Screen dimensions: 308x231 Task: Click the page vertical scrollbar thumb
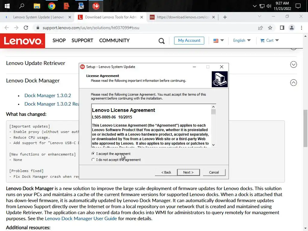point(305,128)
